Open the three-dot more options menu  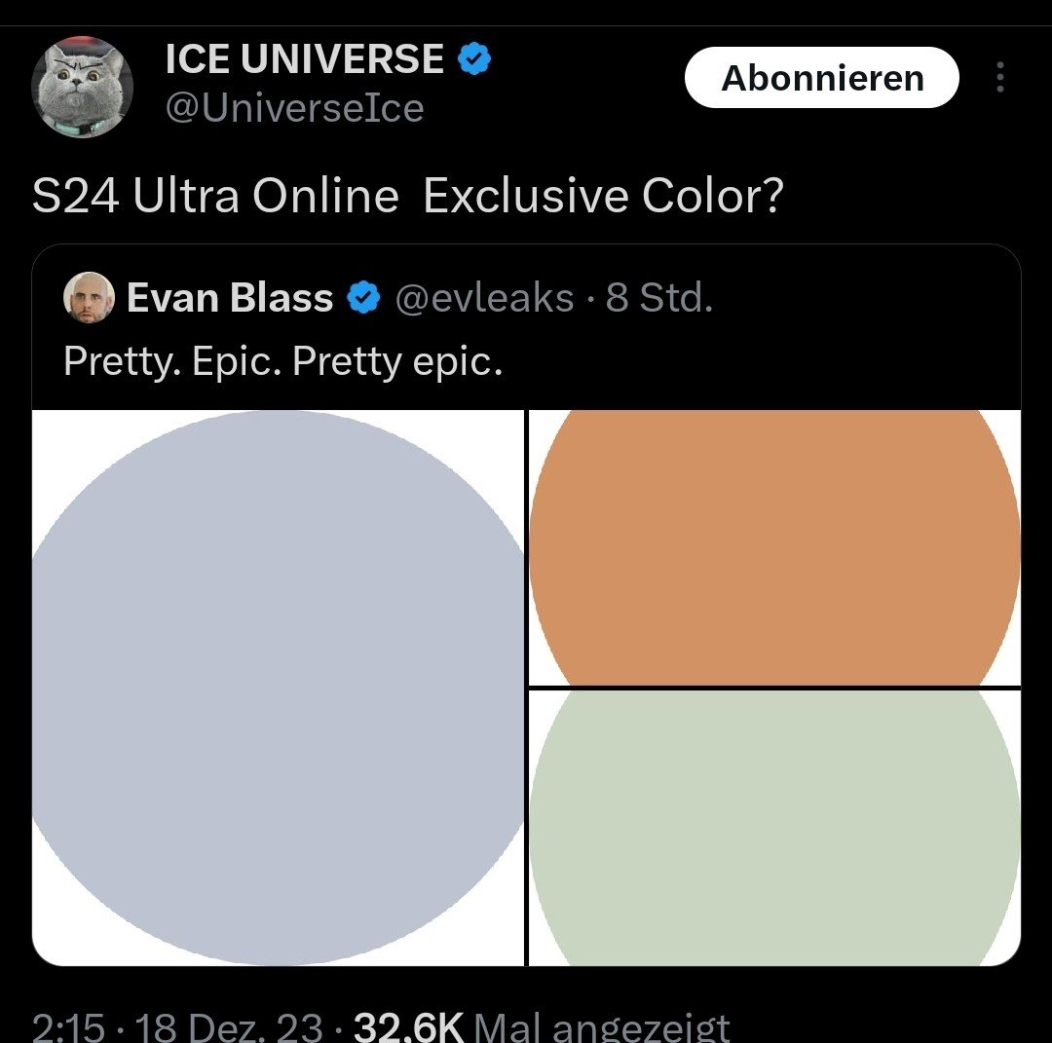(x=999, y=78)
